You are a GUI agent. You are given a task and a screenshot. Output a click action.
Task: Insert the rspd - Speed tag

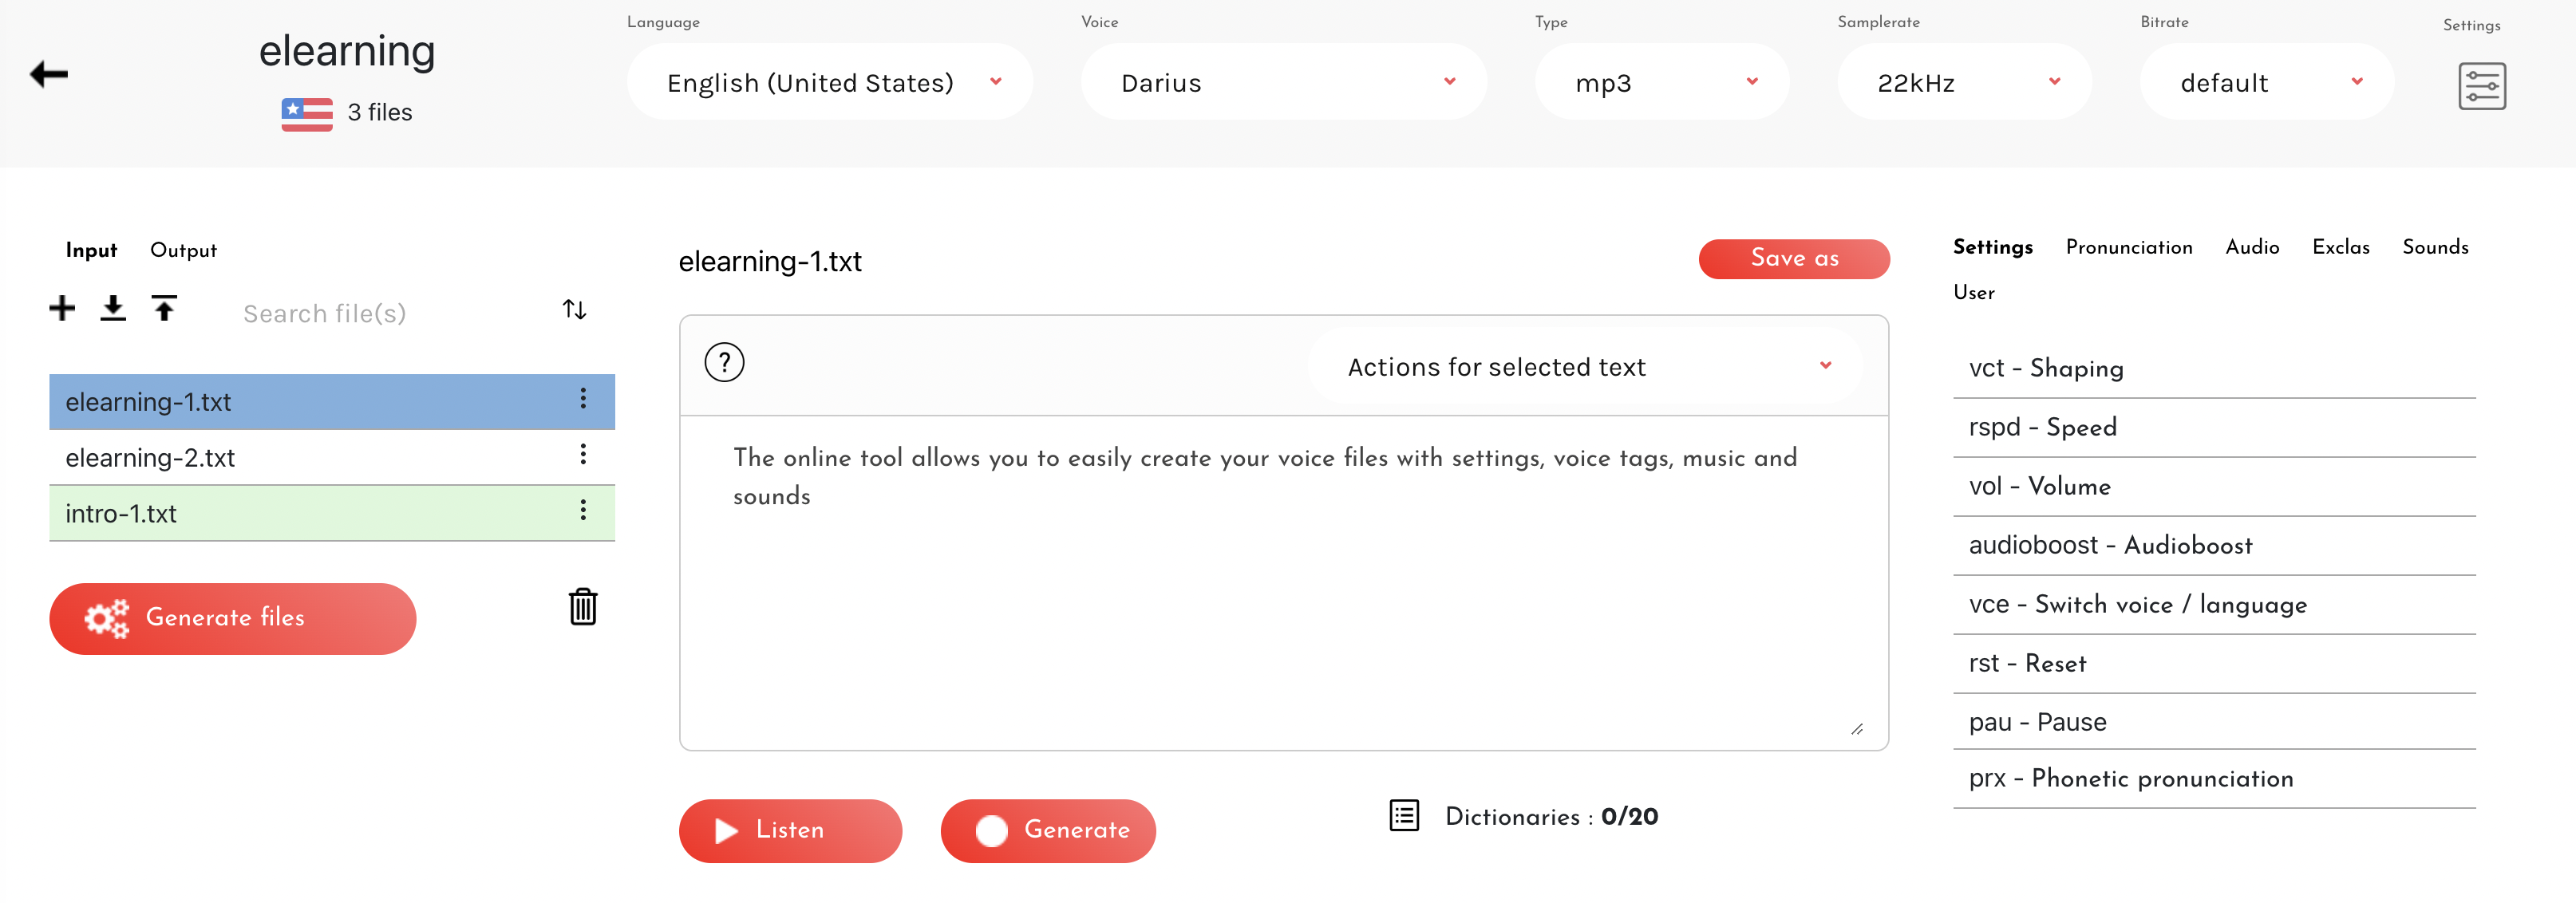(x=2214, y=428)
